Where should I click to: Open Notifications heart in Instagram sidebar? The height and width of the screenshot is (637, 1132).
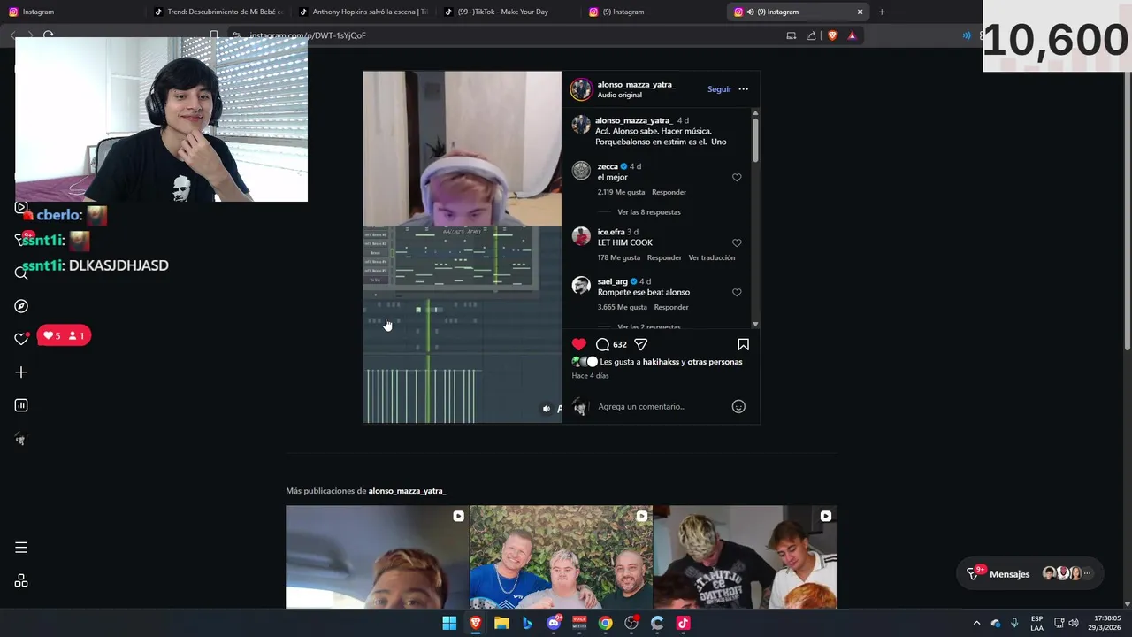21,339
